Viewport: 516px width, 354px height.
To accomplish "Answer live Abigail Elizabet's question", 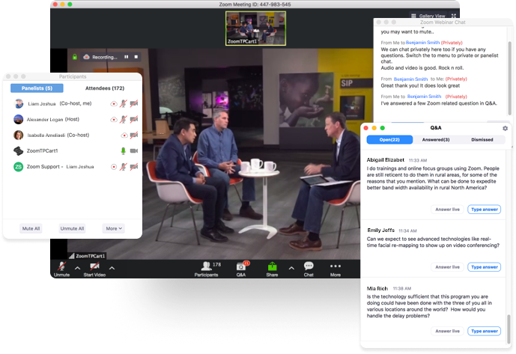I will point(447,210).
